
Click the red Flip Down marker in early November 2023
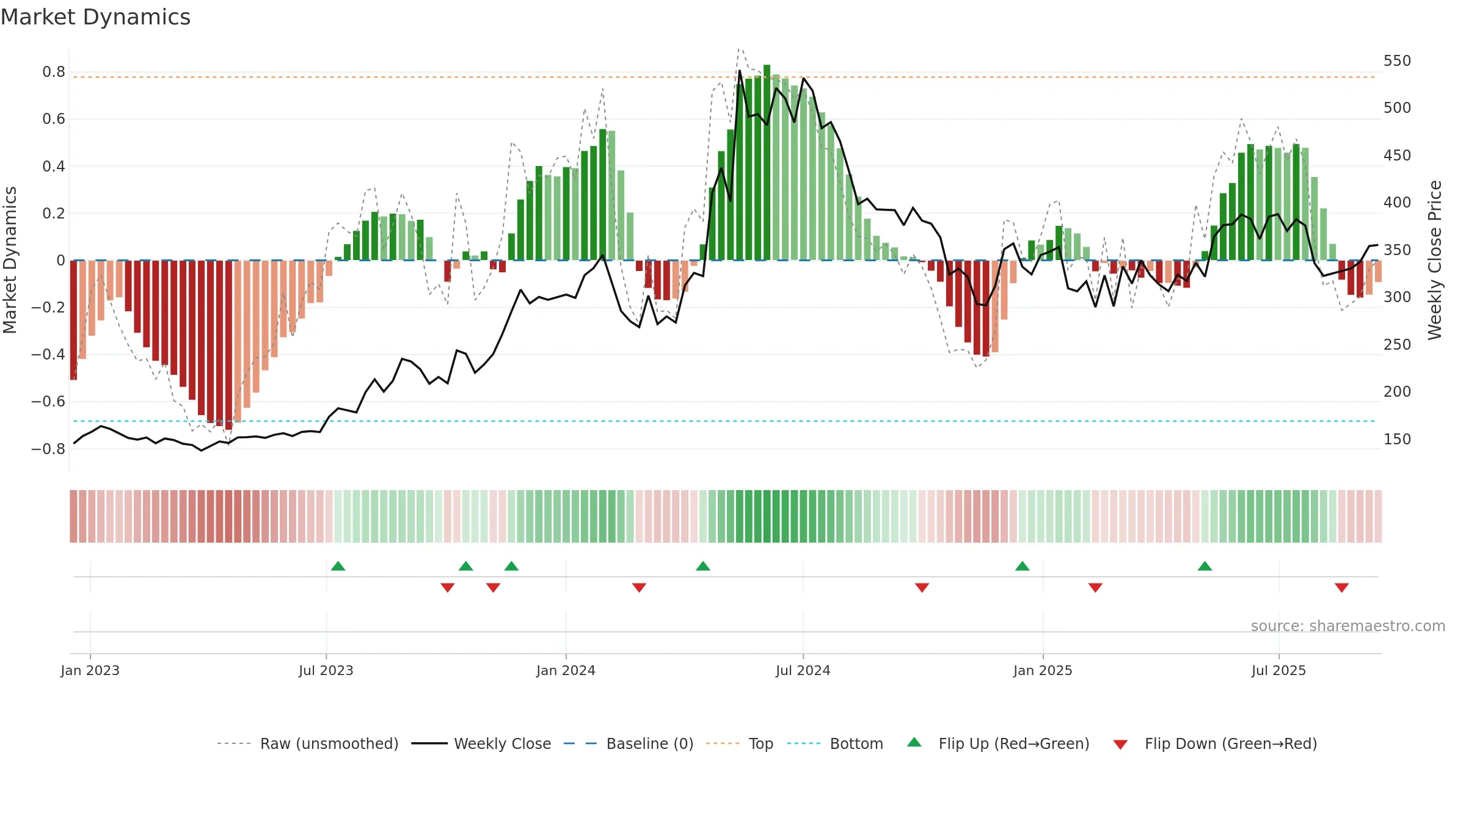[x=493, y=587]
